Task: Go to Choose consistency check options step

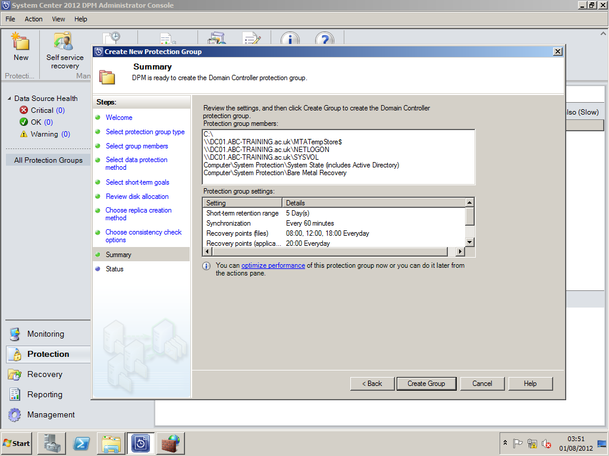Action: [x=143, y=236]
